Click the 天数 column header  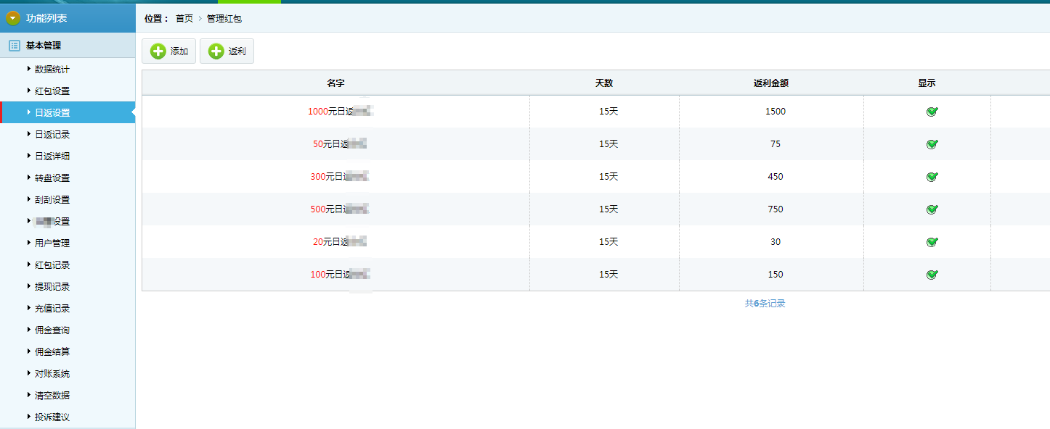coord(604,83)
